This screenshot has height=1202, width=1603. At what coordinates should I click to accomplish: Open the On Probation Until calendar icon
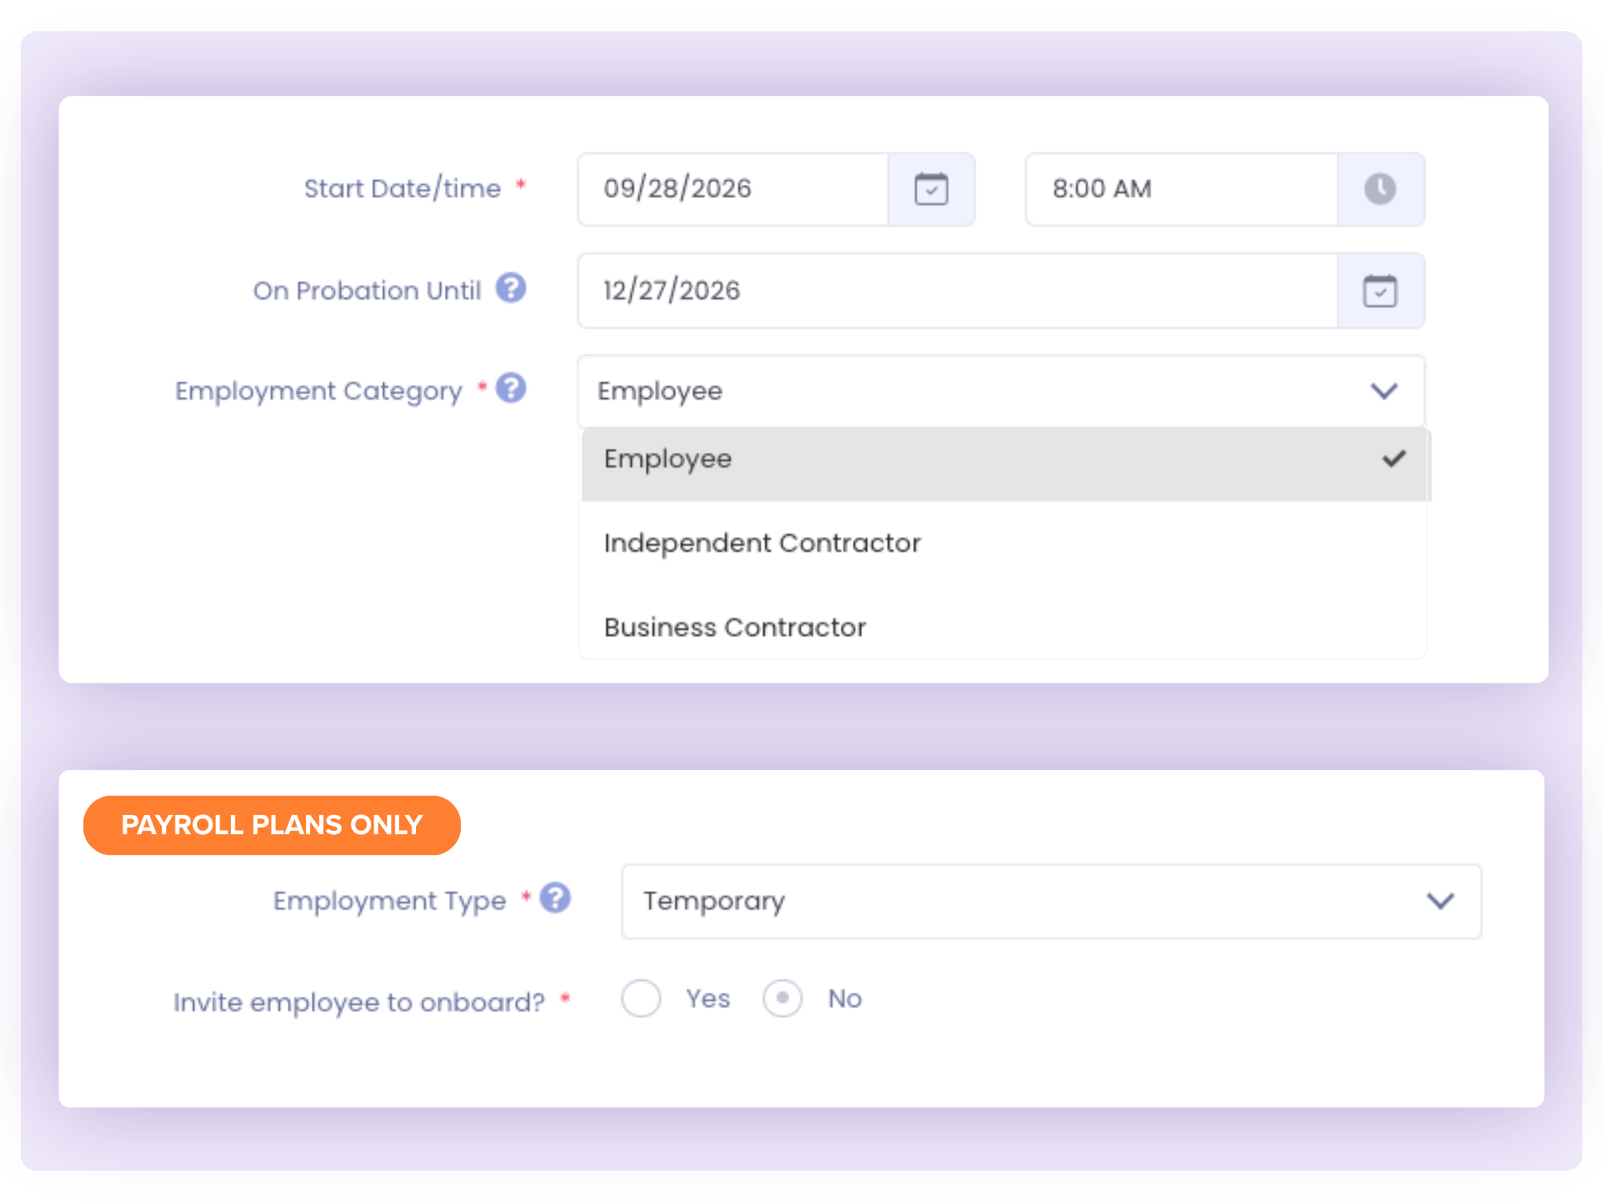click(1380, 291)
